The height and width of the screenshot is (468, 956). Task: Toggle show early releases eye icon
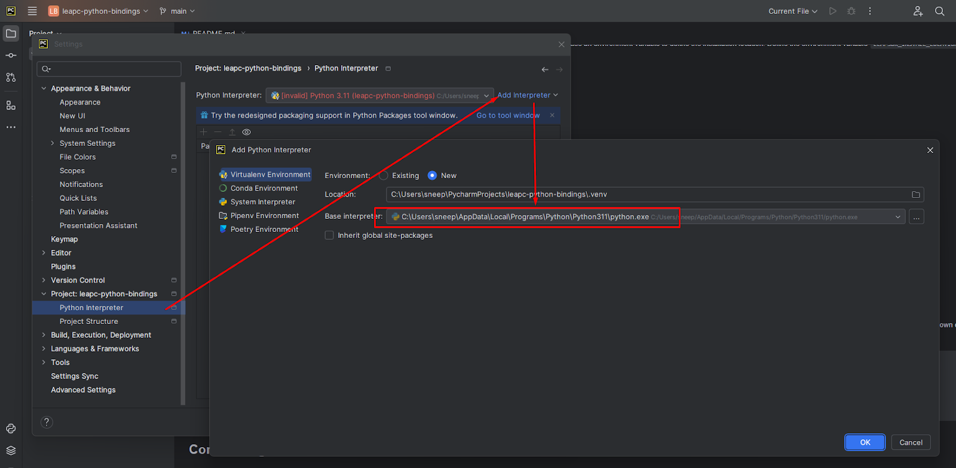click(247, 132)
